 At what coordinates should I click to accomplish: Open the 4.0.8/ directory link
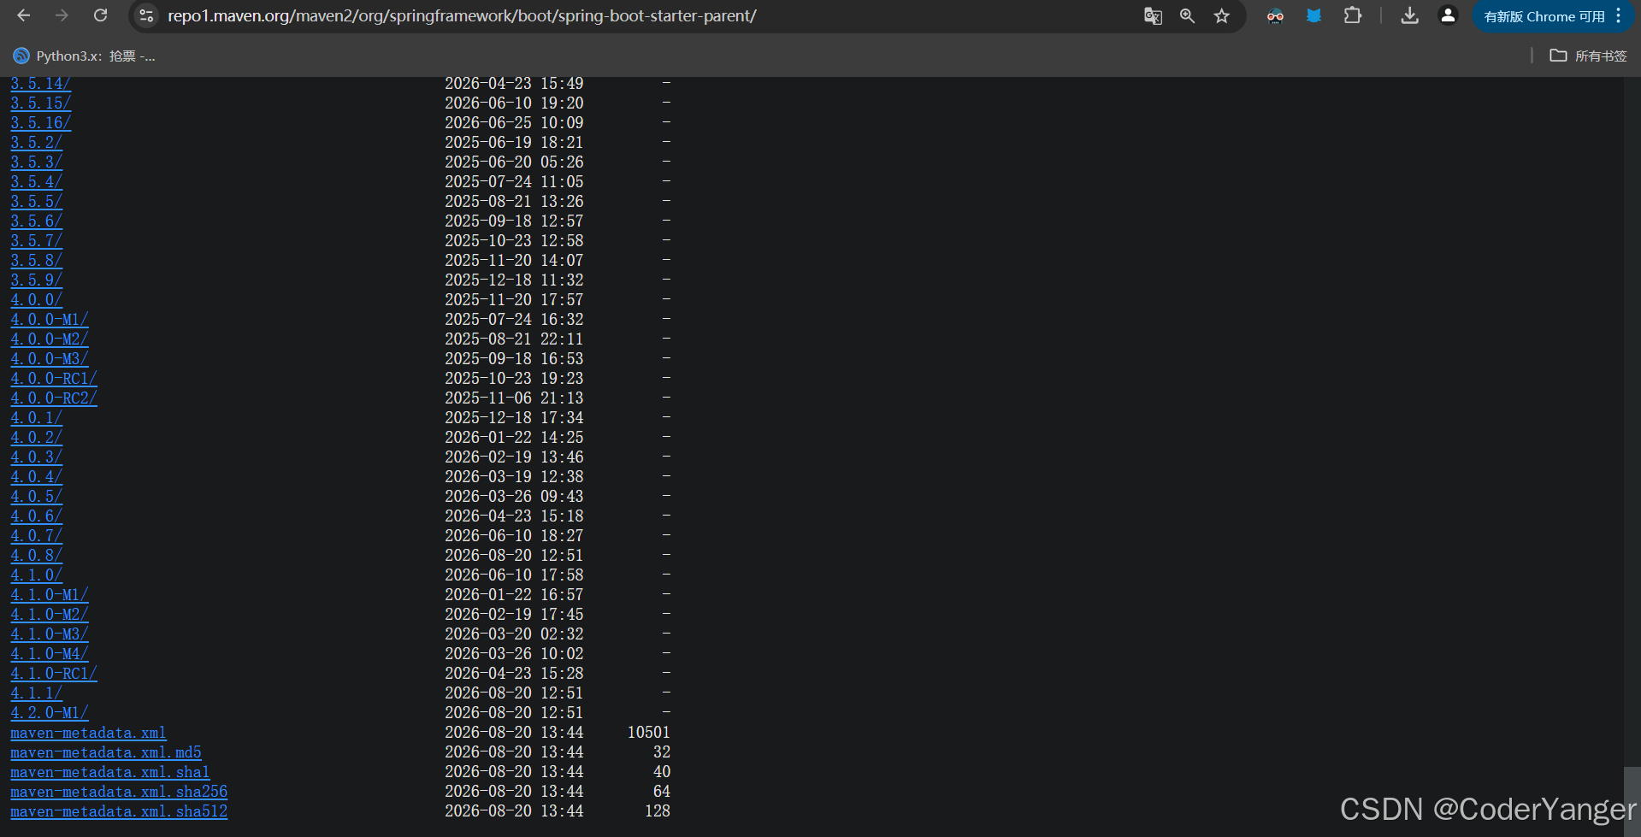(x=36, y=555)
